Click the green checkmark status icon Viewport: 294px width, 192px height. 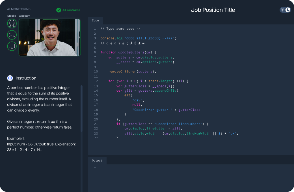[59, 10]
